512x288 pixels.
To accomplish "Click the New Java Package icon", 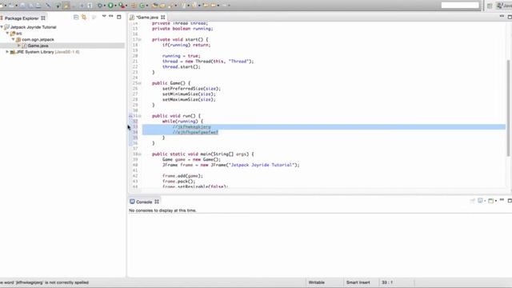I will 134,6.
